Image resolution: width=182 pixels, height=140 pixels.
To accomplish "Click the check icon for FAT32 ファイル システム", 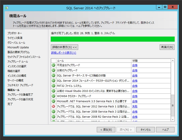I will point(53,86).
